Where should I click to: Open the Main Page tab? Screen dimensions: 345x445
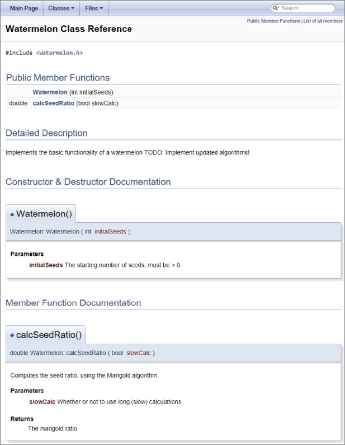(24, 8)
